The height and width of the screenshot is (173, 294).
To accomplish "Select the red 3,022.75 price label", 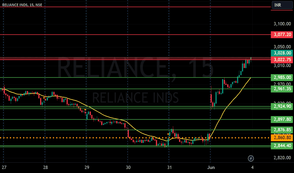I will click(x=282, y=60).
